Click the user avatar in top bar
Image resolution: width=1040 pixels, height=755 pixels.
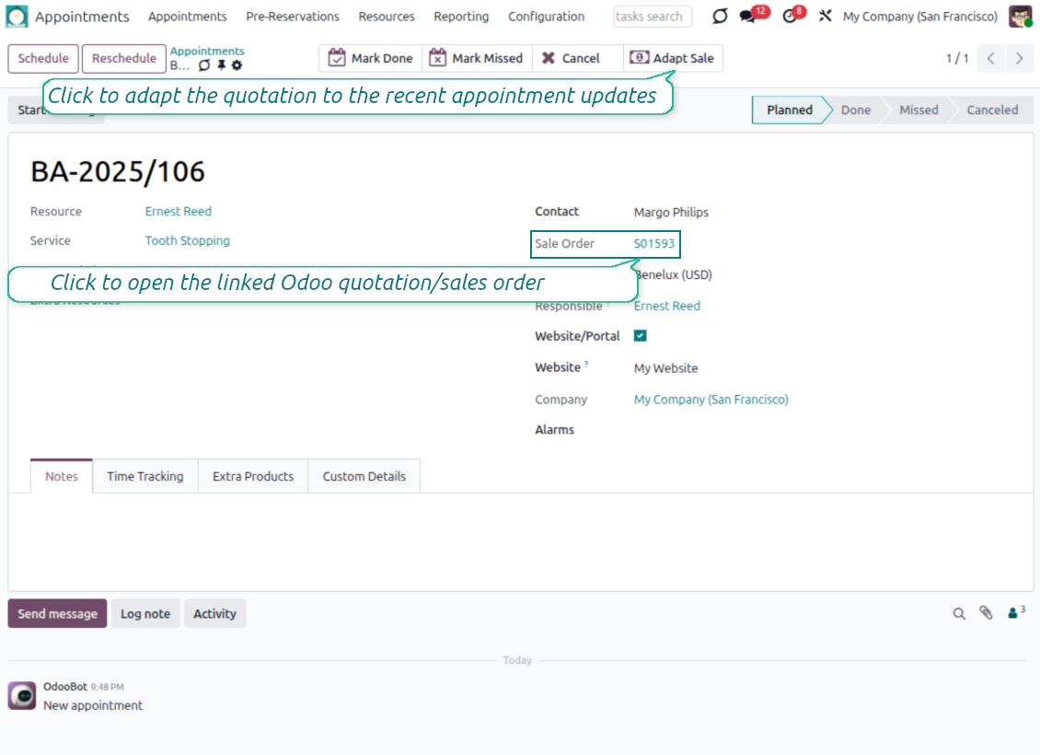(x=1020, y=17)
